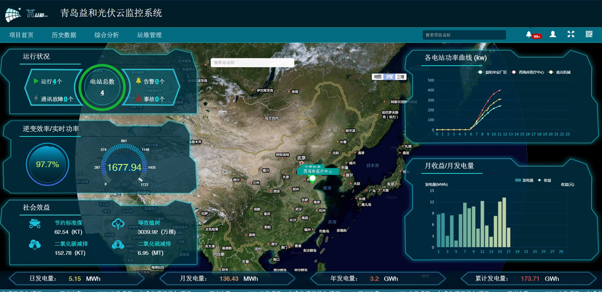Toggle 发电量 legend in monthly chart
The width and height of the screenshot is (602, 292).
(524, 180)
